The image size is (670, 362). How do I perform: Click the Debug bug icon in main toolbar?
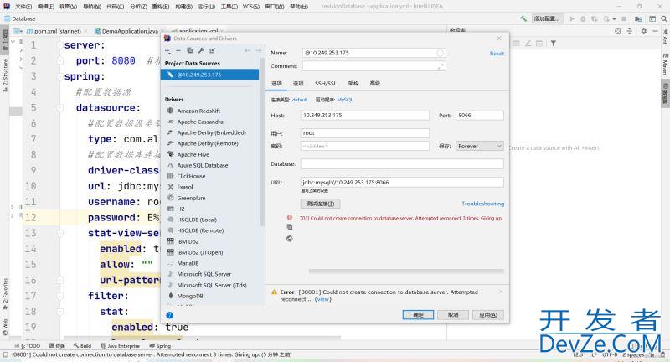(583, 18)
